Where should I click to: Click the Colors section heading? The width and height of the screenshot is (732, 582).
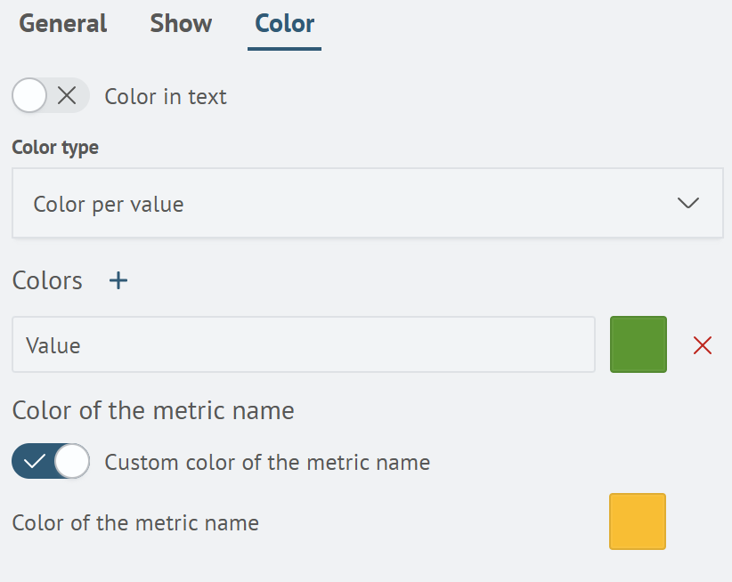pos(47,280)
